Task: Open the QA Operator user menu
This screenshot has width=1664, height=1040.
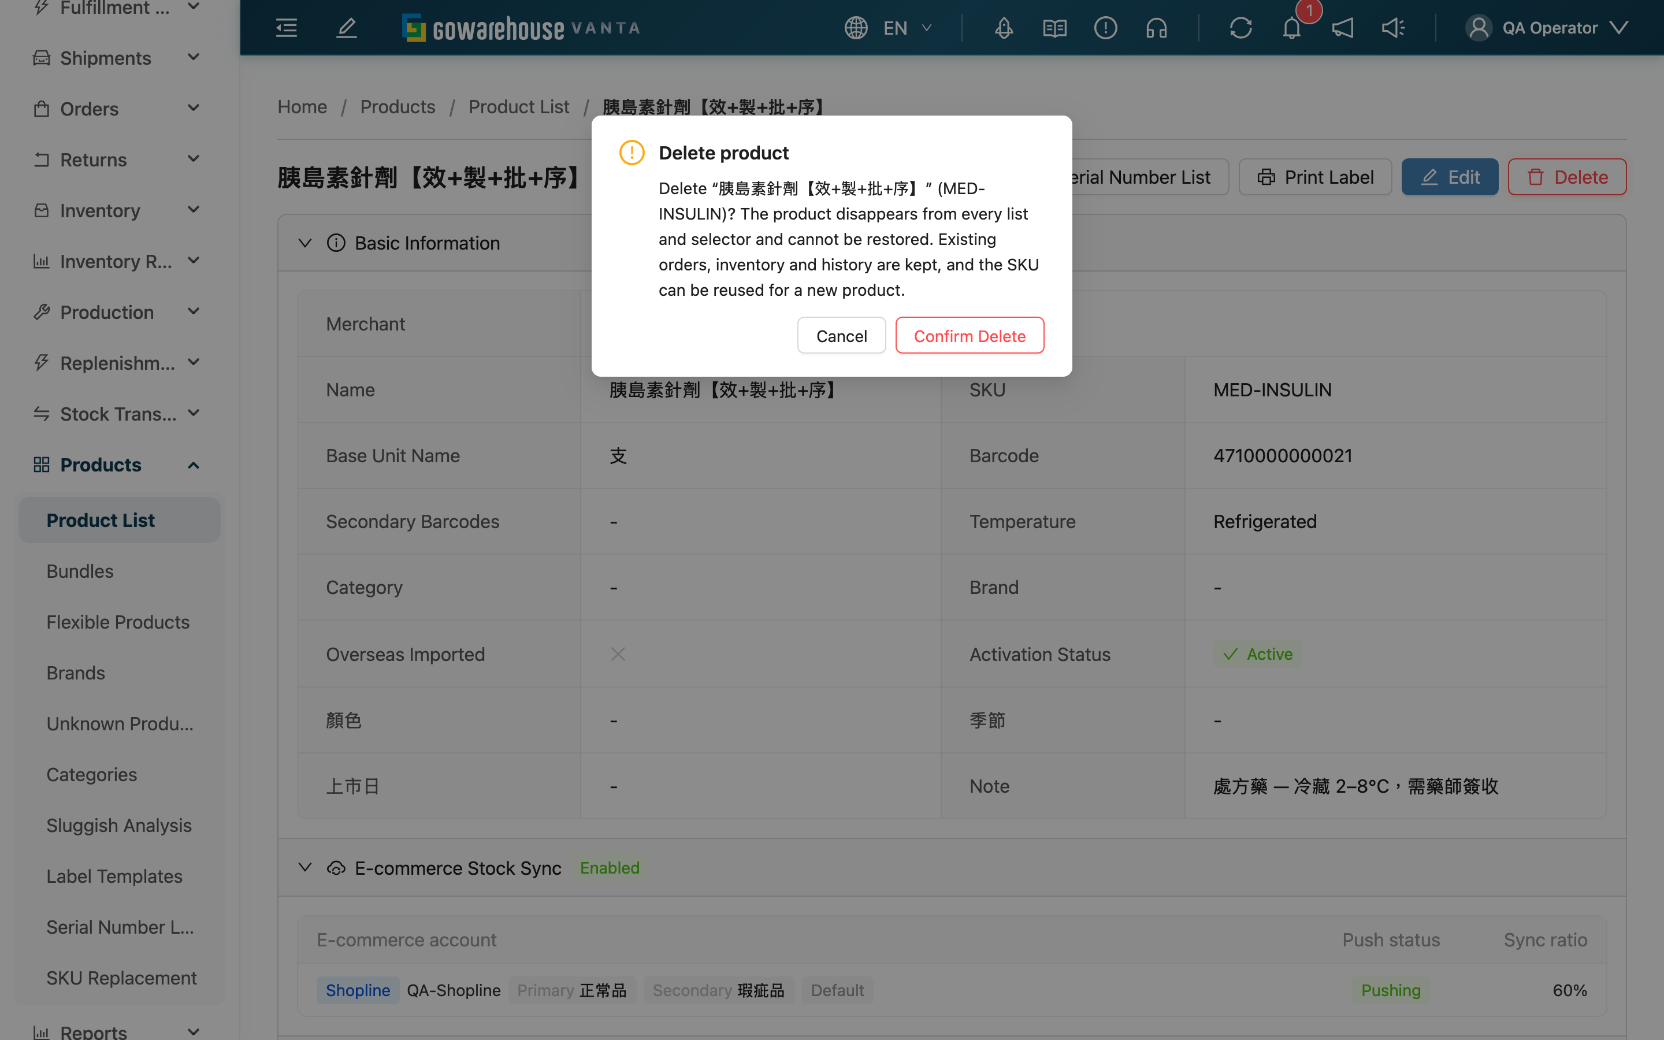Action: point(1548,28)
